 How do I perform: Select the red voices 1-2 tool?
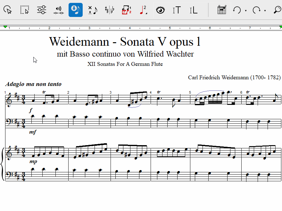(127, 10)
